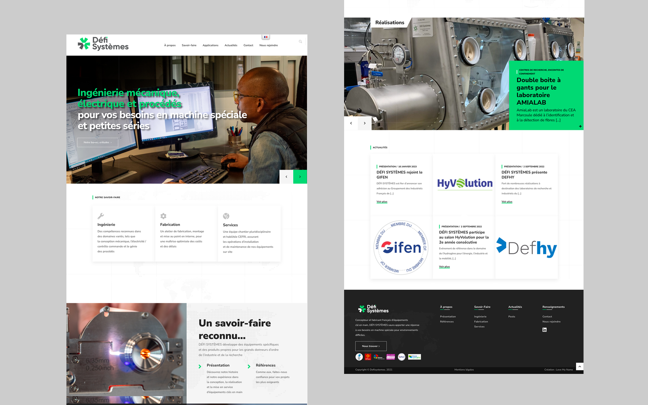Click the globe icon above Services

pyautogui.click(x=226, y=216)
